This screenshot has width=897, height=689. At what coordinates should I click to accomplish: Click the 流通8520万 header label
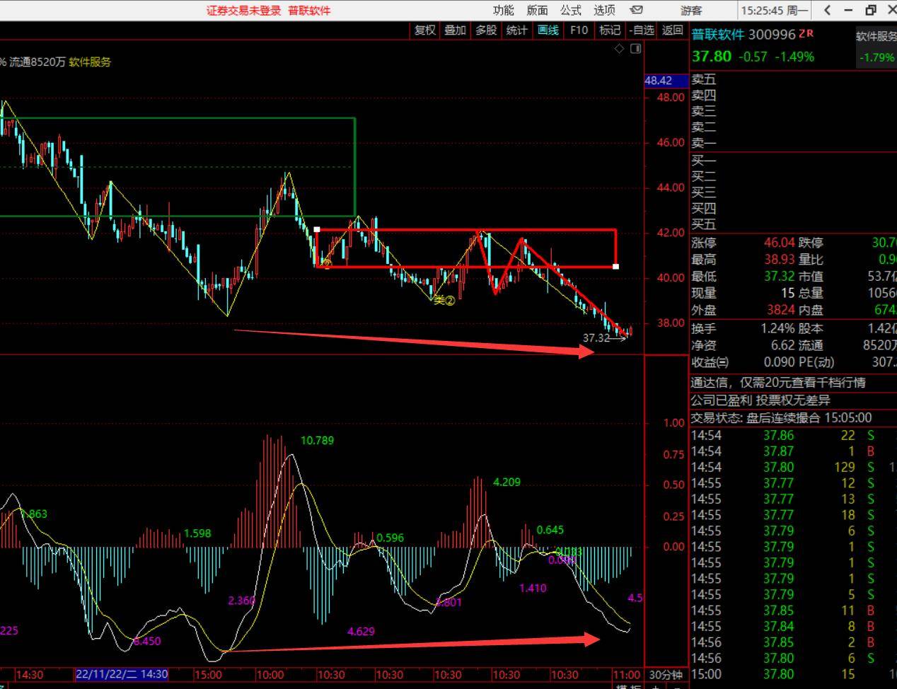(x=37, y=62)
